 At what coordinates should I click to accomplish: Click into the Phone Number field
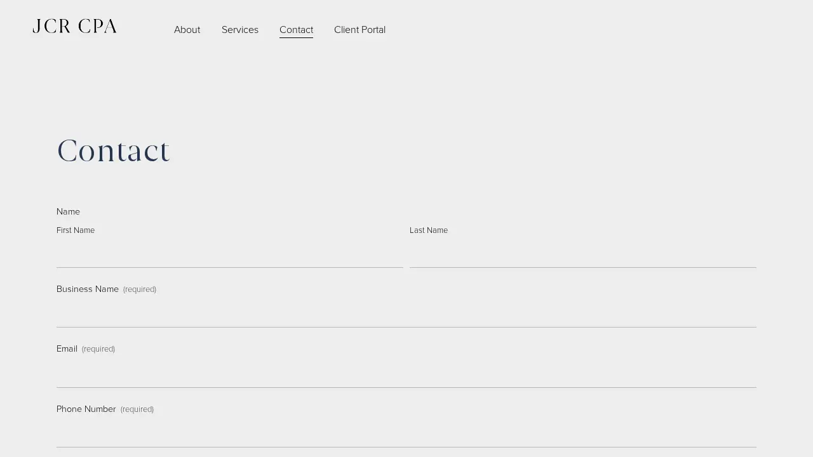click(x=406, y=433)
